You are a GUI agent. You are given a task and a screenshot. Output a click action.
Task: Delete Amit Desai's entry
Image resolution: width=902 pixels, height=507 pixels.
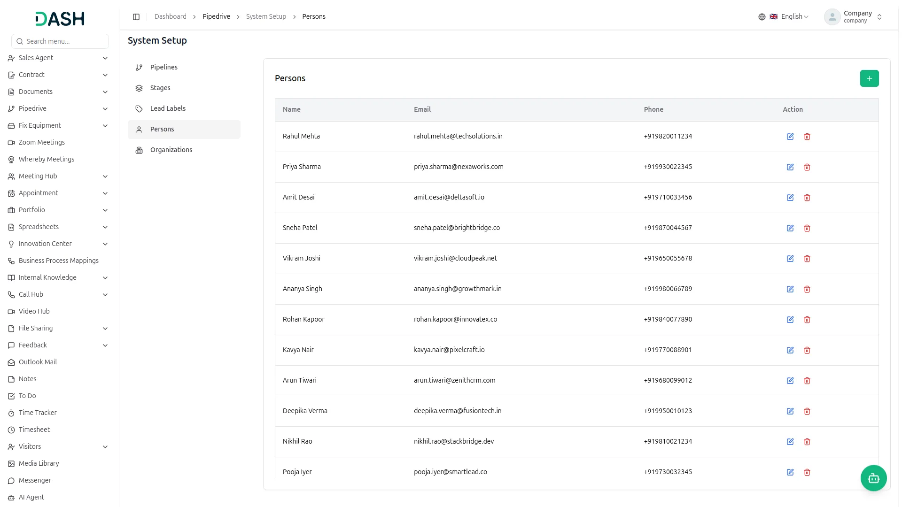click(807, 198)
